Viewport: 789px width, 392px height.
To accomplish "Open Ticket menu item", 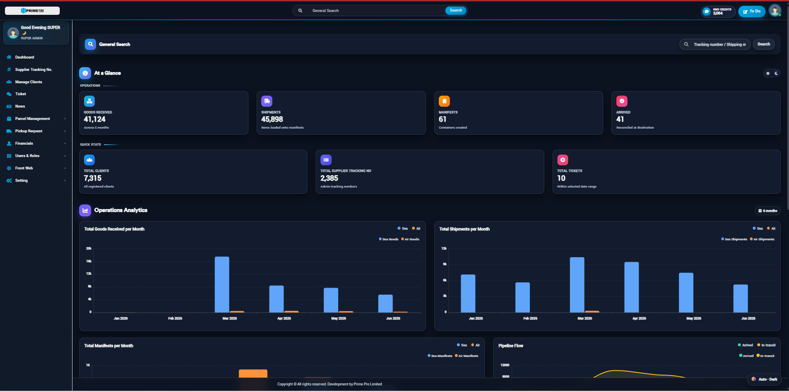I will pyautogui.click(x=36, y=94).
